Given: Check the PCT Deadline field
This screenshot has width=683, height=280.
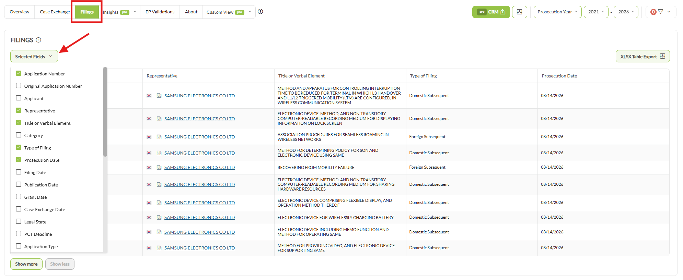Looking at the screenshot, I should point(19,234).
